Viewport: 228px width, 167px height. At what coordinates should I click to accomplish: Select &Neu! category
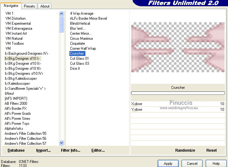pyautogui.click(x=9, y=94)
